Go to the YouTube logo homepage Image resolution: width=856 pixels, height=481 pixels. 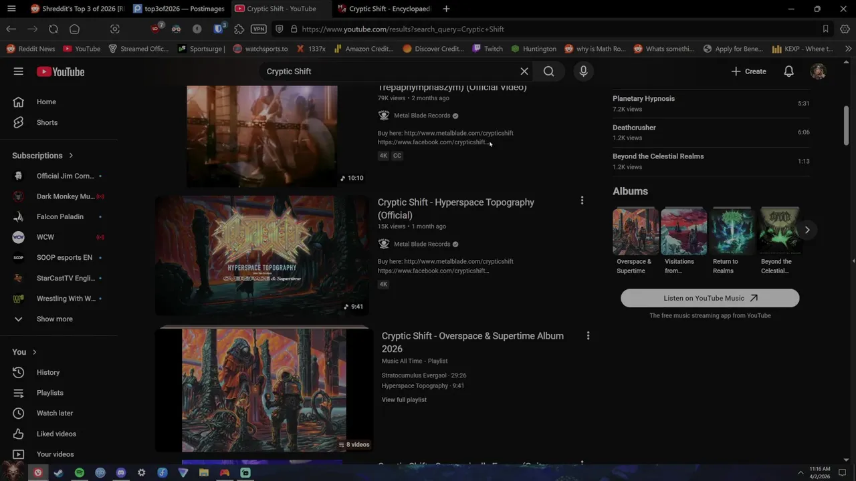coord(60,71)
